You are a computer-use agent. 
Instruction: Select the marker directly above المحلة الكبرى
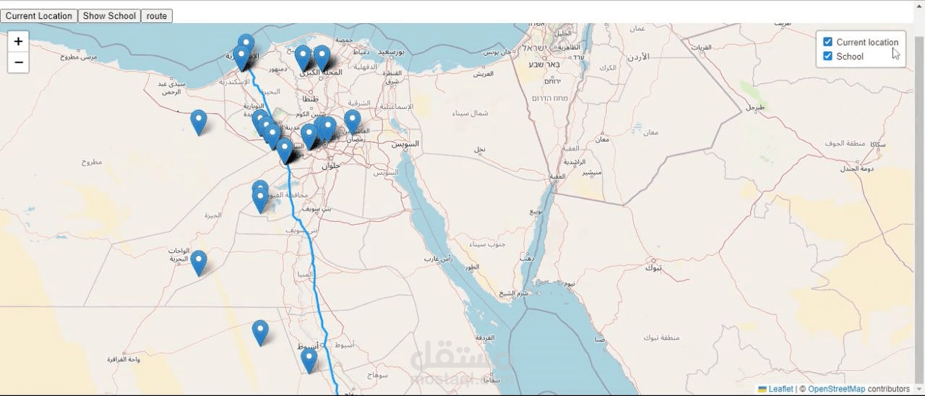[x=322, y=58]
